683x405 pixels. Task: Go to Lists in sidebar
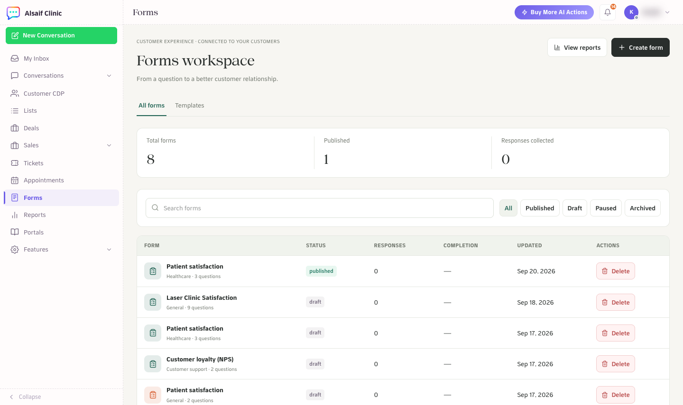coord(61,110)
